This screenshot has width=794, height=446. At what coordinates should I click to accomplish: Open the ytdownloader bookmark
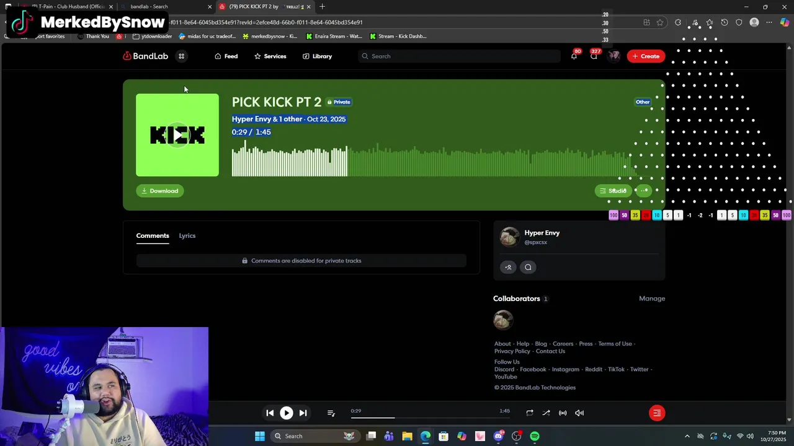[152, 37]
